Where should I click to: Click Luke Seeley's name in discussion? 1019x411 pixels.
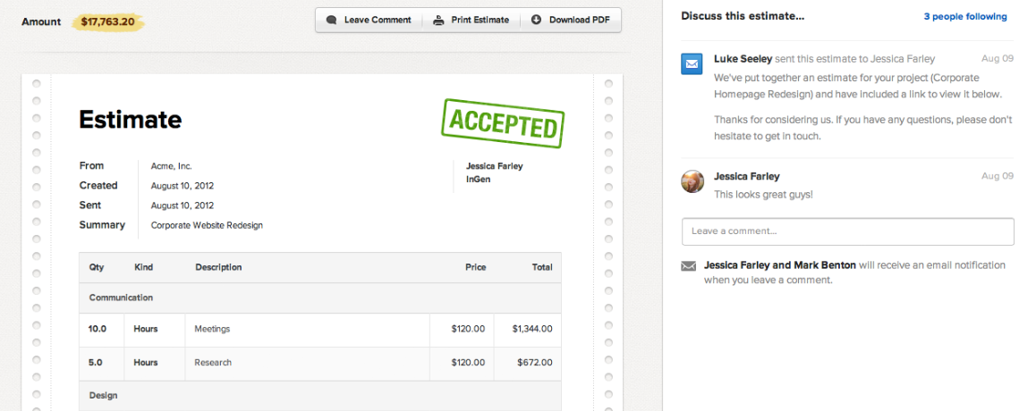743,59
